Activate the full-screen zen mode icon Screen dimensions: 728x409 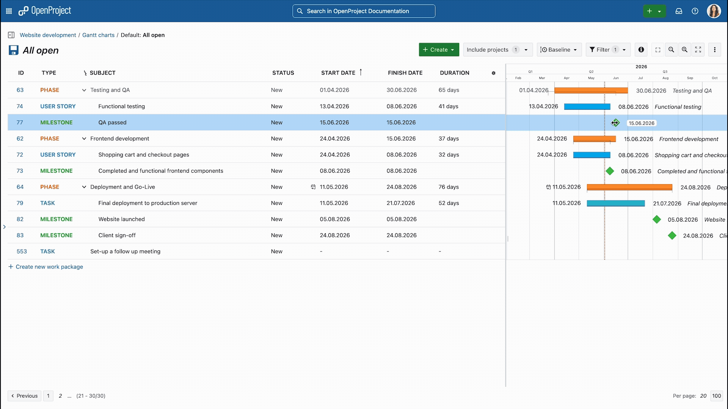698,50
